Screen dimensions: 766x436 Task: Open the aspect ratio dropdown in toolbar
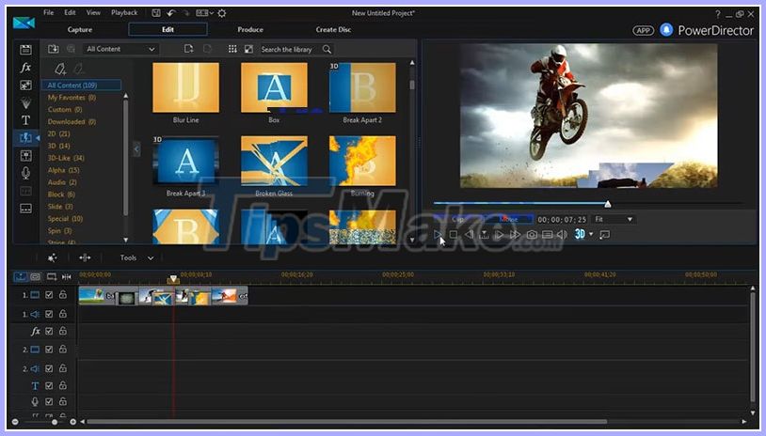(205, 13)
